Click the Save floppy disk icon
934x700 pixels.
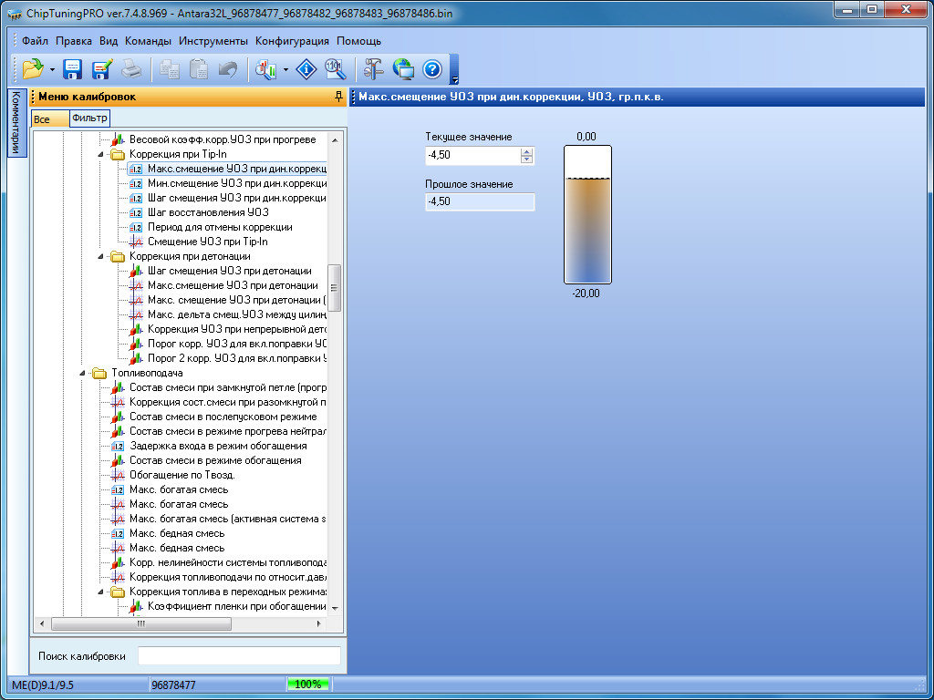(72, 68)
